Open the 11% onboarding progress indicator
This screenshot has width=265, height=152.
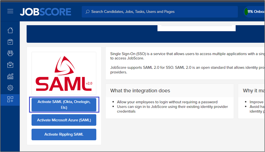[254, 12]
